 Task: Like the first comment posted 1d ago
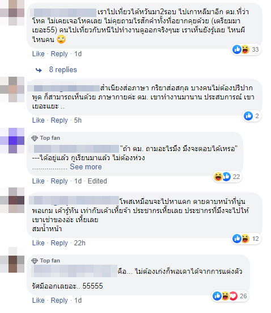pos(38,54)
